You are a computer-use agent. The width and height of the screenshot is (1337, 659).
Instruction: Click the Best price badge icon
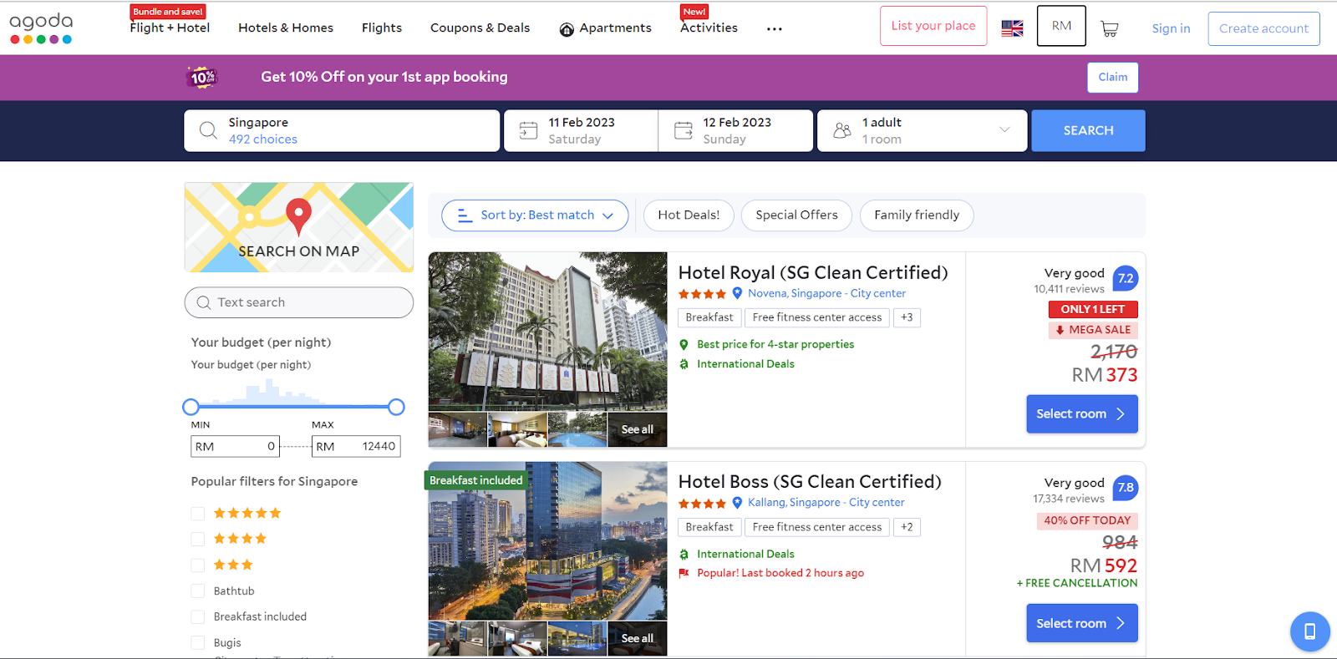tap(684, 344)
